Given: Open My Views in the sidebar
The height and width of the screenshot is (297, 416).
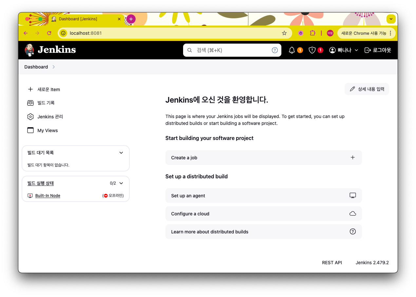Looking at the screenshot, I should 47,130.
